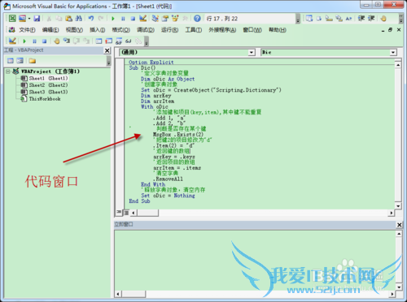Click View Code in project panel

point(11,61)
